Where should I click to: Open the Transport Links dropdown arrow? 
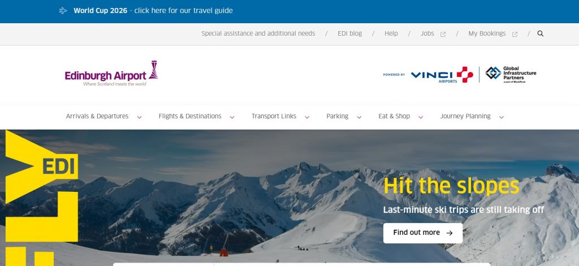coord(307,117)
